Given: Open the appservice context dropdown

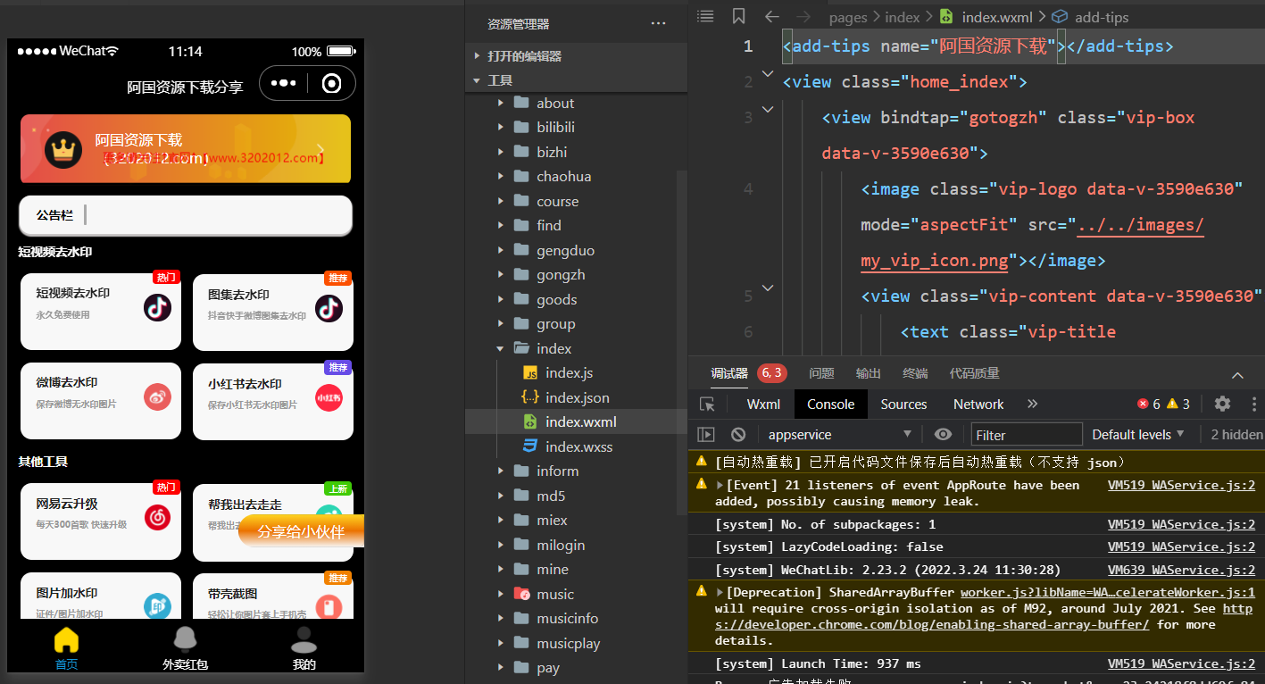Looking at the screenshot, I should click(x=839, y=435).
